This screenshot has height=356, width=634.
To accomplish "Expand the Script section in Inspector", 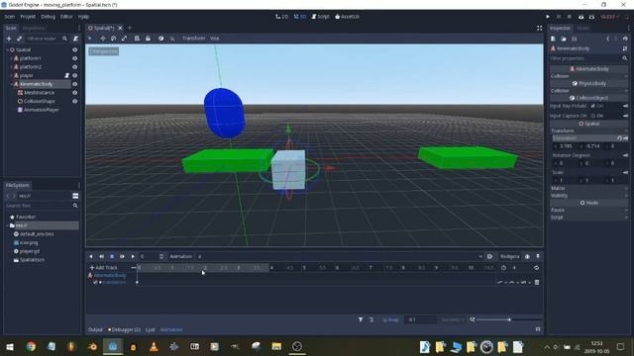I will coord(588,218).
